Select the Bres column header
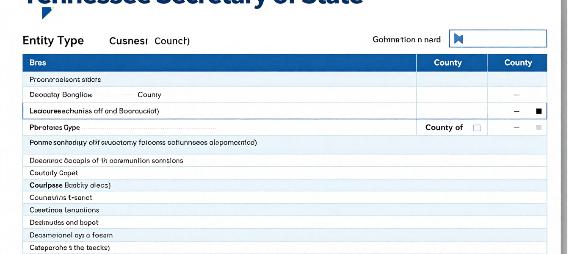This screenshot has height=254, width=569. (x=38, y=62)
